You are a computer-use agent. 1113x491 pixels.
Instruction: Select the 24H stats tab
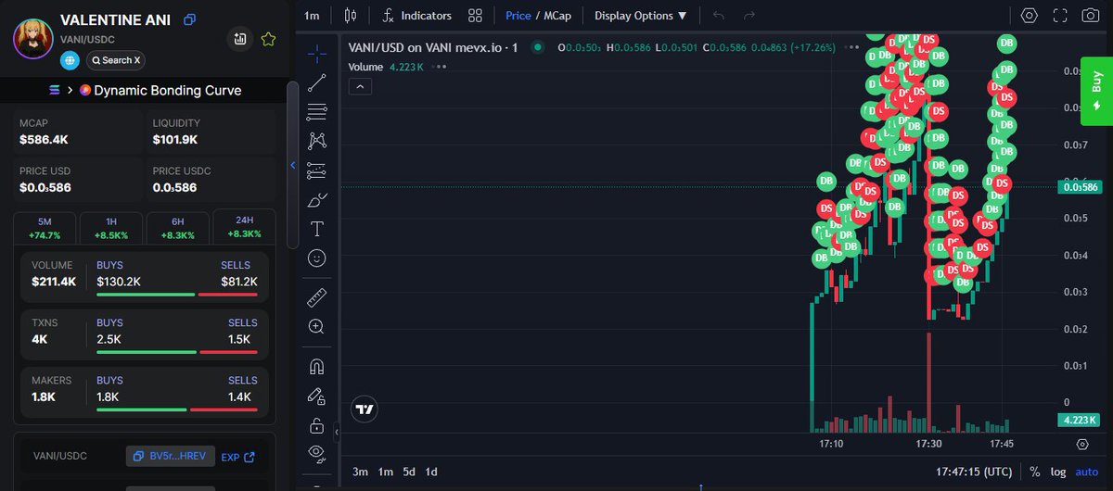pyautogui.click(x=244, y=227)
